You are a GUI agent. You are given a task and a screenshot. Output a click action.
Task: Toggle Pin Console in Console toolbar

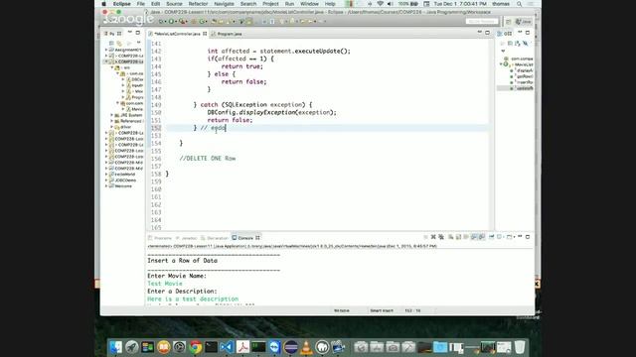491,237
